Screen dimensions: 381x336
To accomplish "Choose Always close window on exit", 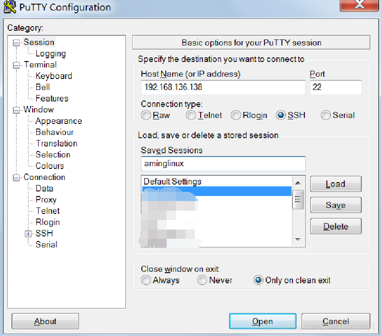I will [x=146, y=280].
